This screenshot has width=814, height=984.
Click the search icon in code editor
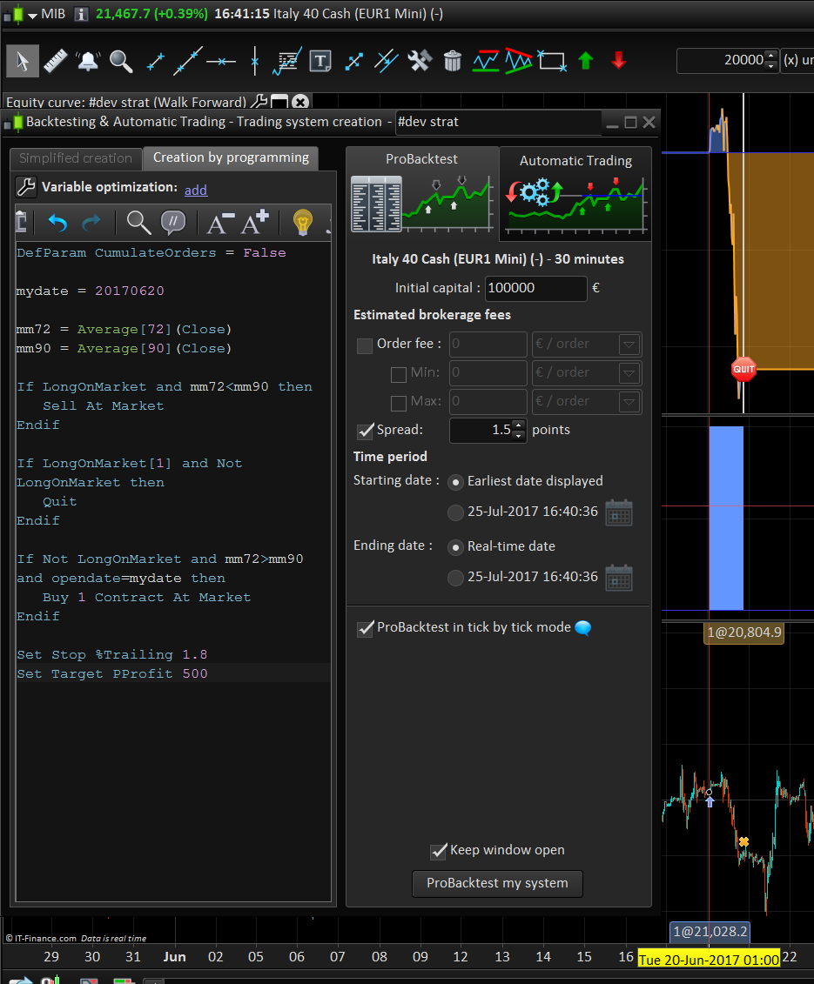click(138, 223)
